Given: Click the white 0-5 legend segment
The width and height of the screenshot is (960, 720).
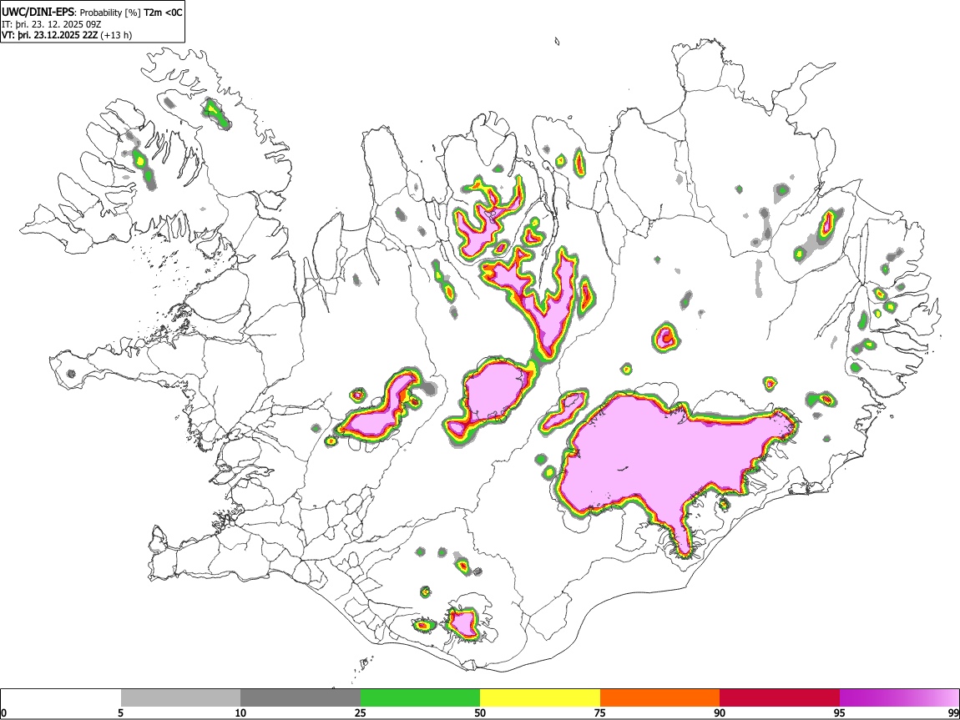Looking at the screenshot, I should coord(61,698).
